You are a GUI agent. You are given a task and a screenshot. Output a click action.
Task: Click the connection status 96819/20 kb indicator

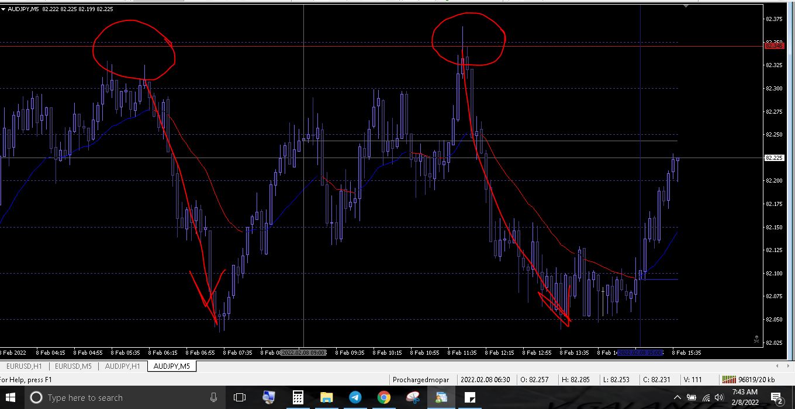[749, 379]
